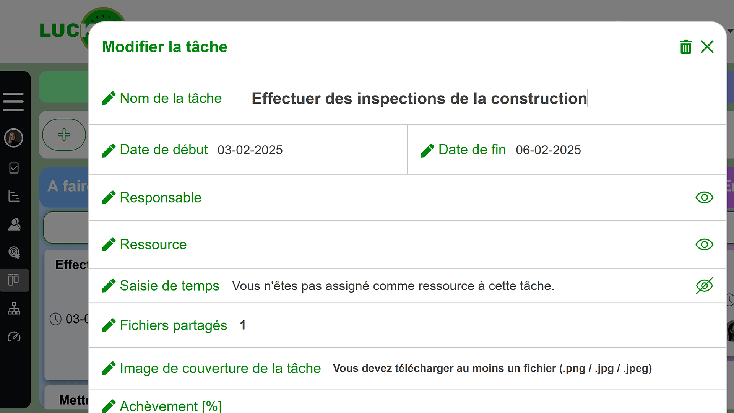Switch to the Kanban board view
The image size is (734, 413).
tap(14, 280)
